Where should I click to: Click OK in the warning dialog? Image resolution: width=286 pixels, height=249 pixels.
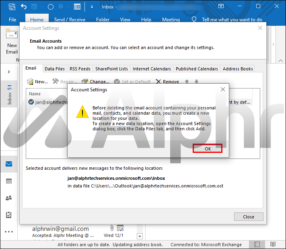pyautogui.click(x=208, y=149)
